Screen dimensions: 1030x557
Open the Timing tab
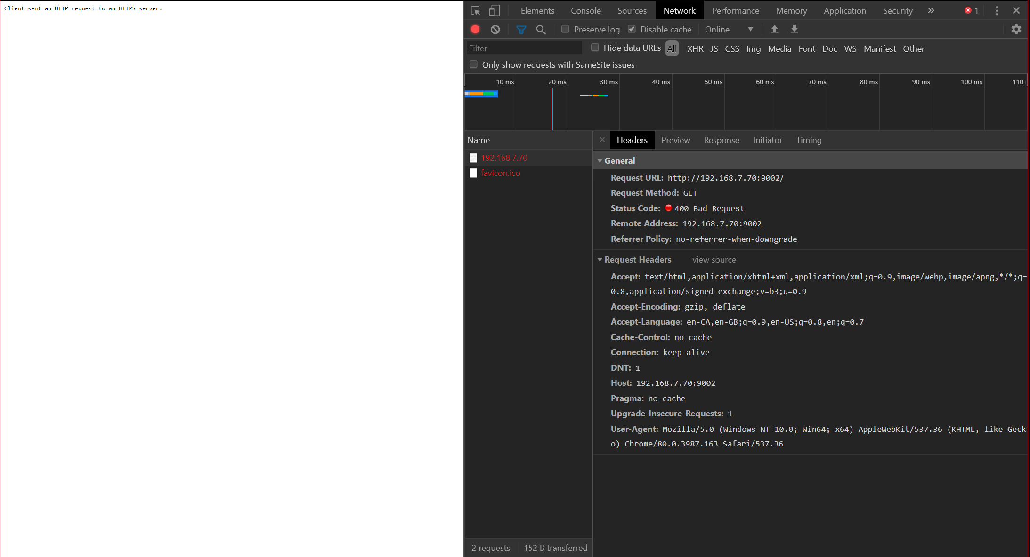pos(809,140)
